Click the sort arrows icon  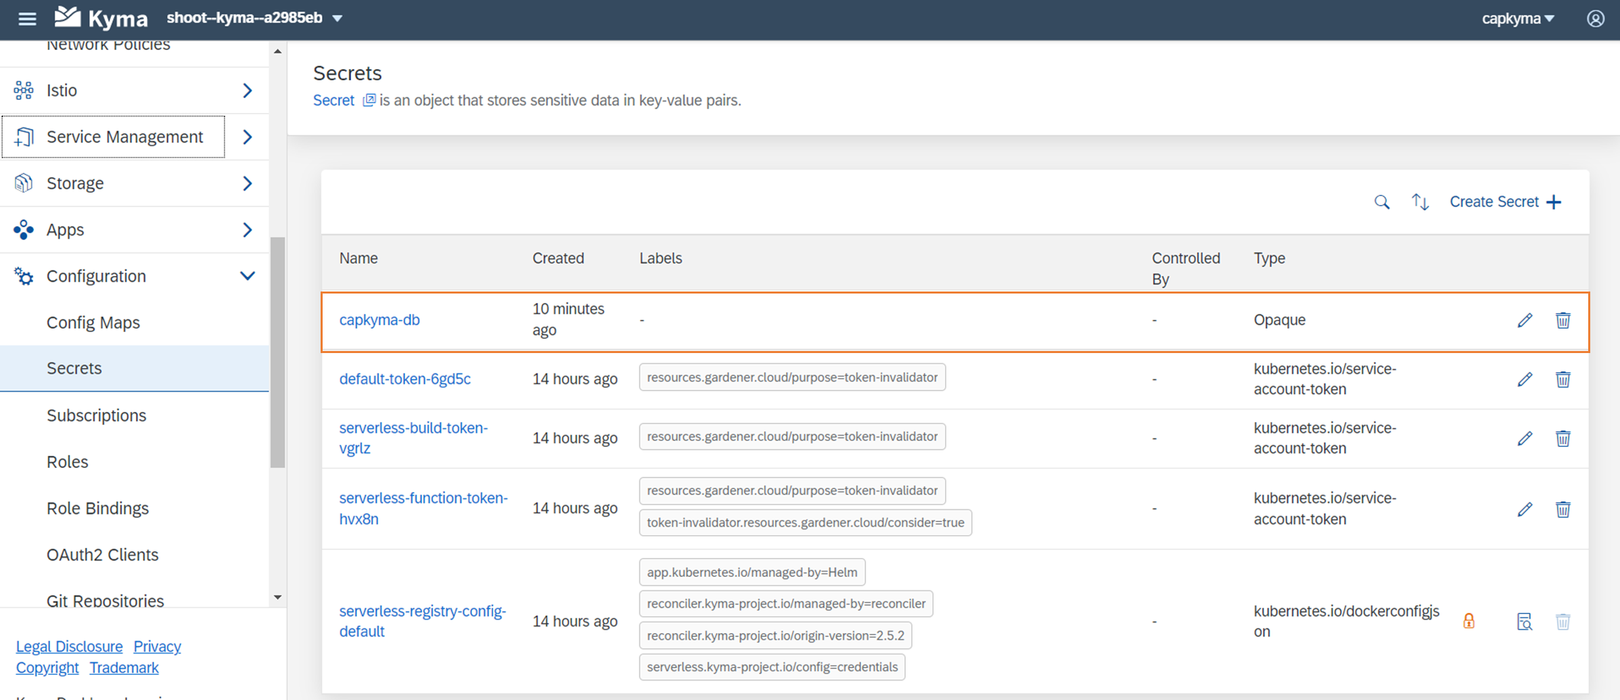pos(1420,202)
